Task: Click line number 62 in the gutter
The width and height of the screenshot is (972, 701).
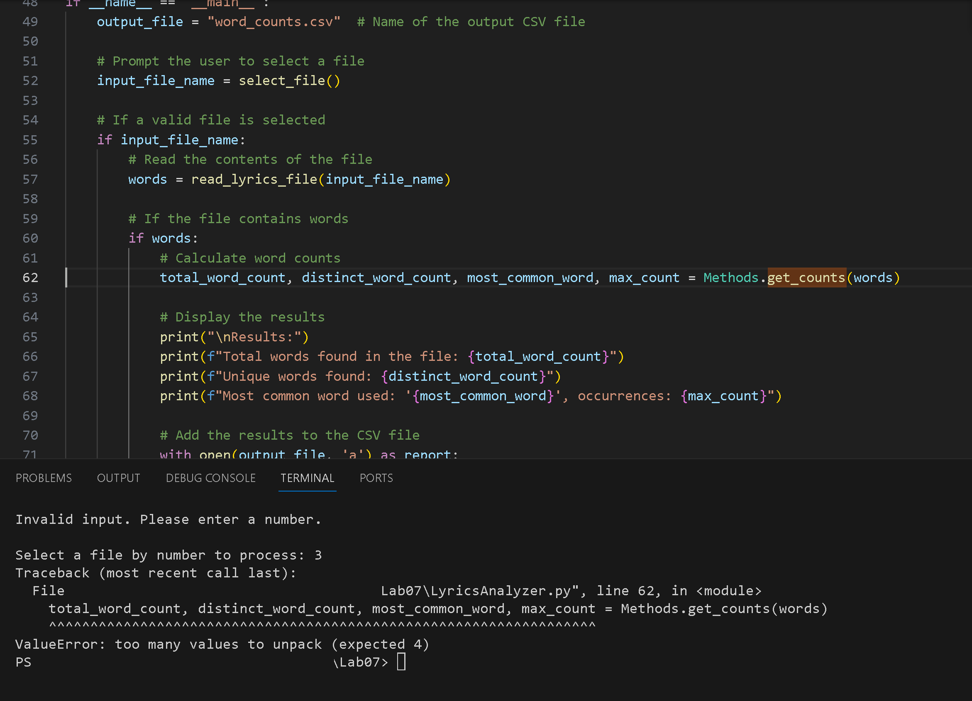Action: click(x=30, y=277)
